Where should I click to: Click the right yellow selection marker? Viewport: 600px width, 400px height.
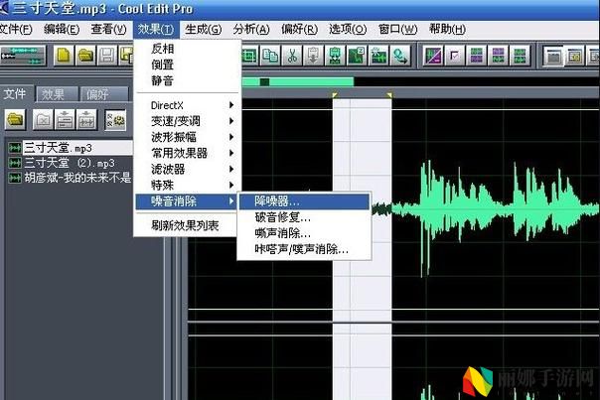[388, 95]
